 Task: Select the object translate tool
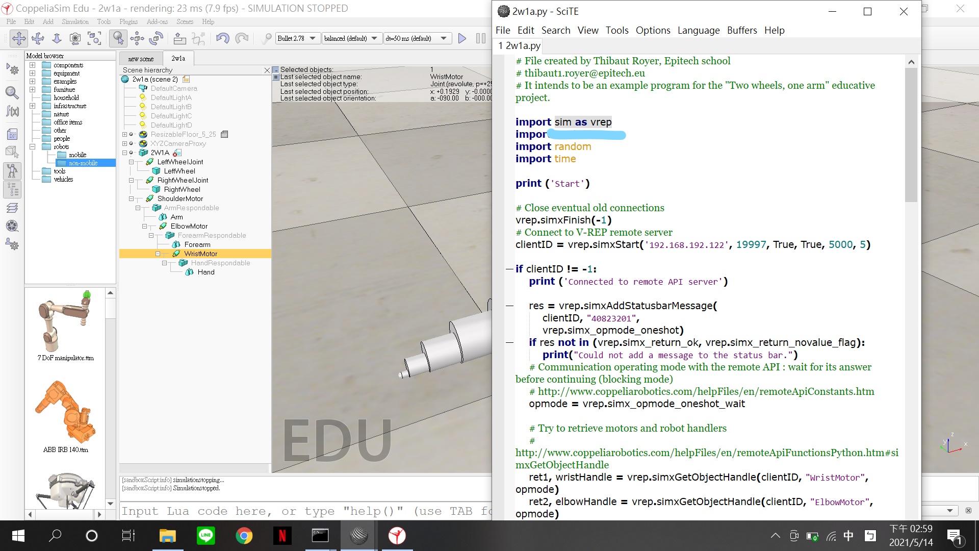coord(137,38)
